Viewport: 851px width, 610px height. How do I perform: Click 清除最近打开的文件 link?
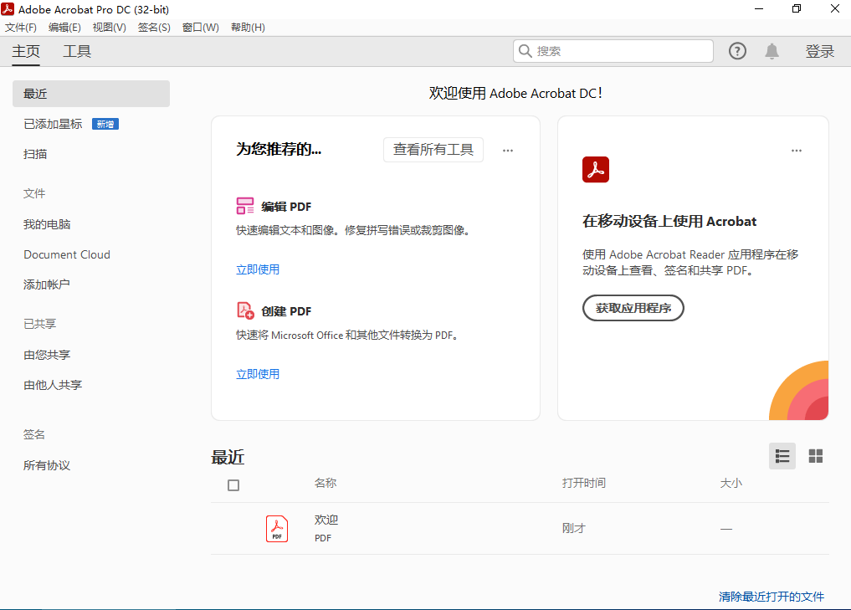point(771,597)
